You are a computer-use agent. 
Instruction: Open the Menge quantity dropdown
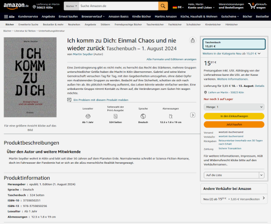click(234, 107)
